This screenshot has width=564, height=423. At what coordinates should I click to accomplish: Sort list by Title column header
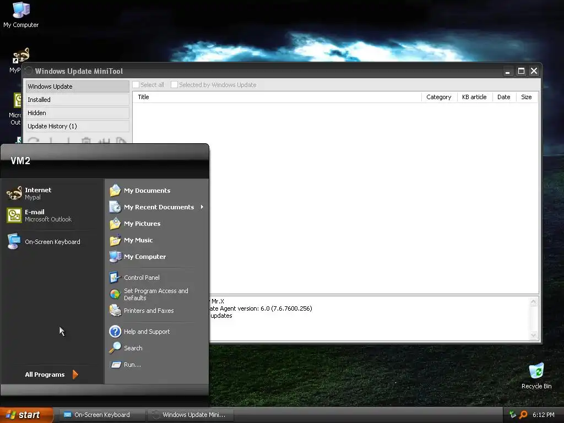[277, 97]
